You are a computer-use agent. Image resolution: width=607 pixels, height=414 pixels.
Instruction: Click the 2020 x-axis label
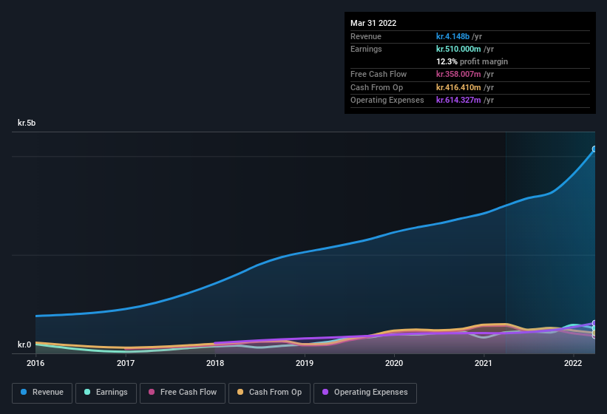pos(394,363)
